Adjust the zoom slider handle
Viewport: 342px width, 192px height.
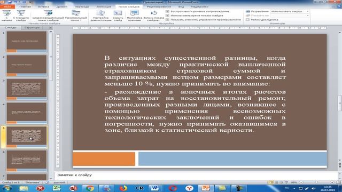tap(316, 182)
